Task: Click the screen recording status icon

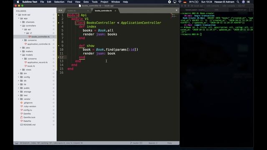Action: click(169, 2)
